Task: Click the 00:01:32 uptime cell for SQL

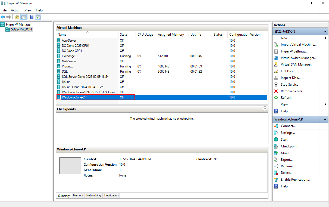Action: [x=196, y=72]
